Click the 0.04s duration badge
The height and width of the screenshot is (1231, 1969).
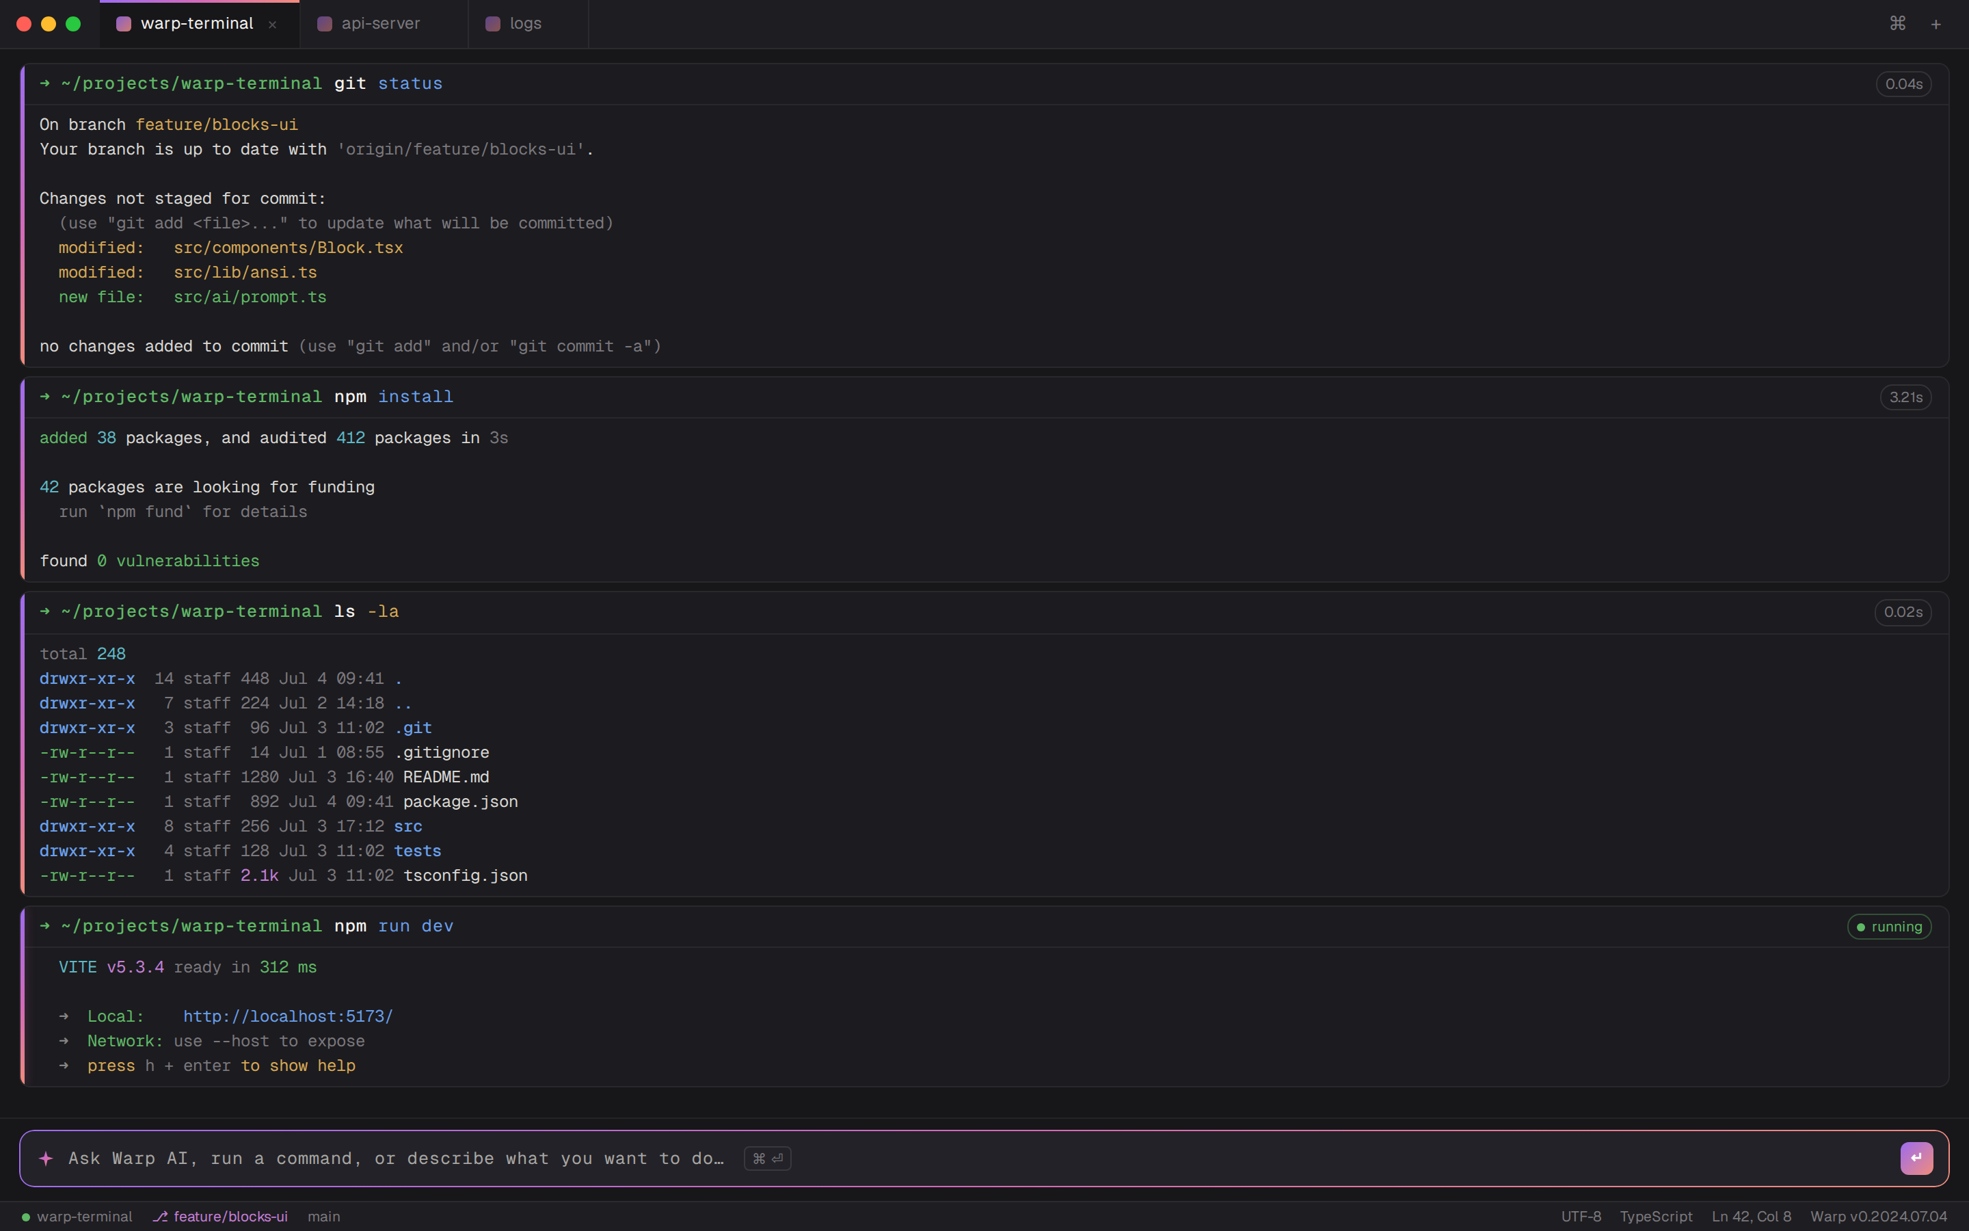[1903, 84]
